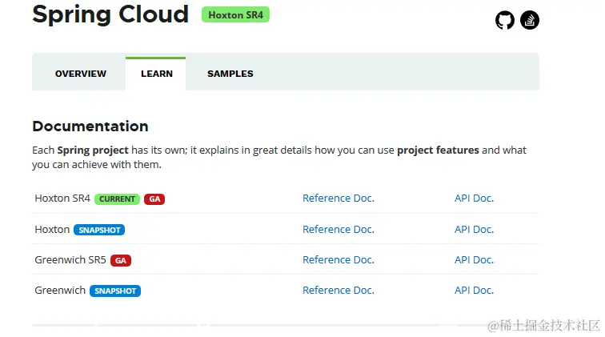
Task: Open Greenwich snapshot Reference Doc link
Action: click(339, 291)
